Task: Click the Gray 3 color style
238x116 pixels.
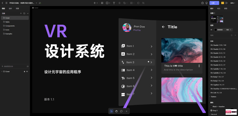Action: pos(214,110)
